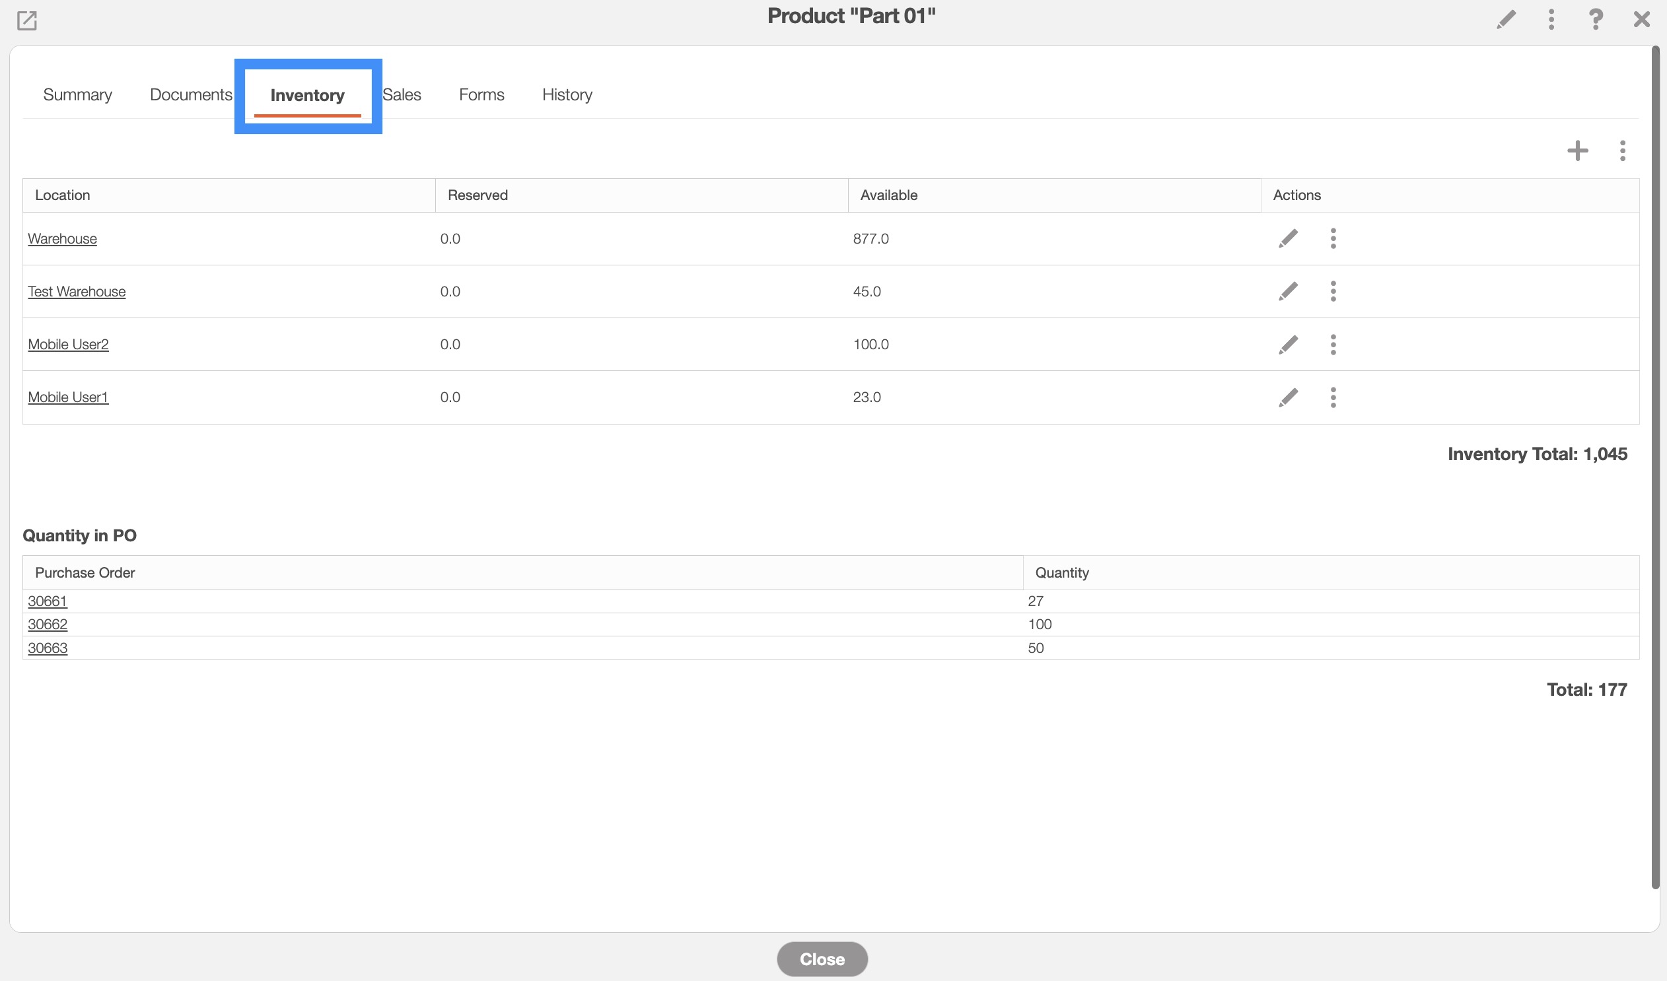Viewport: 1667px width, 981px height.
Task: Click the vertical scrollbar on the right
Action: 1655,463
